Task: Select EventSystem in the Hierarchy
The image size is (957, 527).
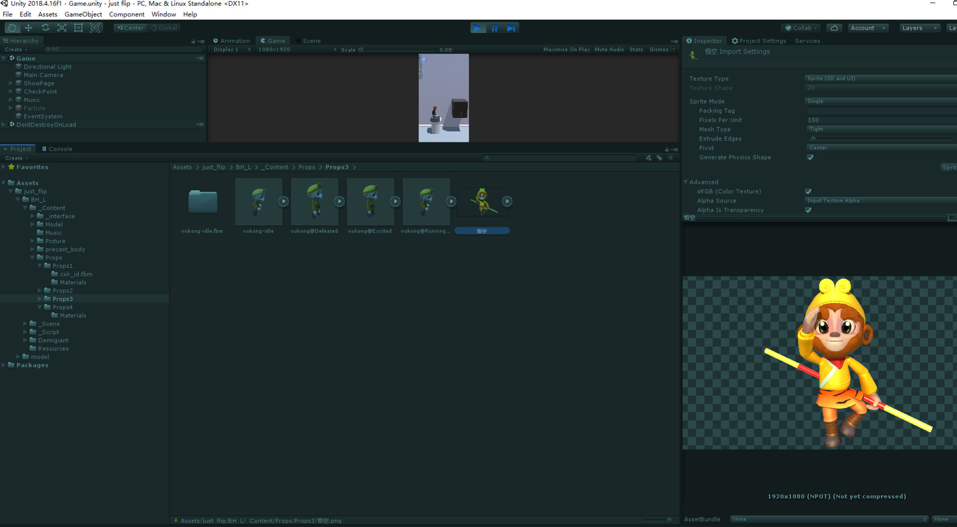Action: pos(43,116)
